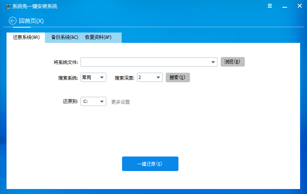Minimize the window using title bar icon
Image resolution: width=307 pixels, height=194 pixels.
(285, 7)
